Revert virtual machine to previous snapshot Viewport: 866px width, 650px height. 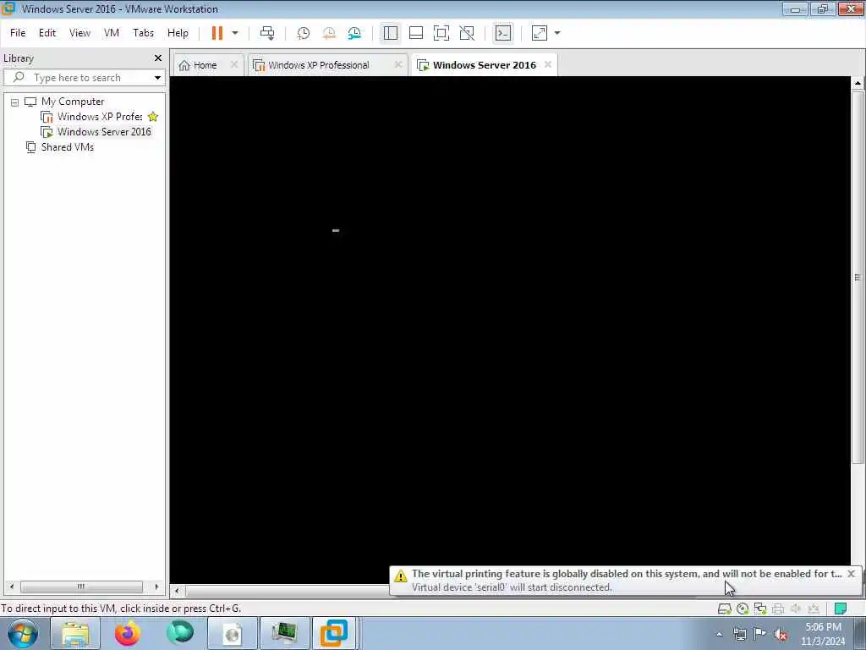click(x=329, y=33)
